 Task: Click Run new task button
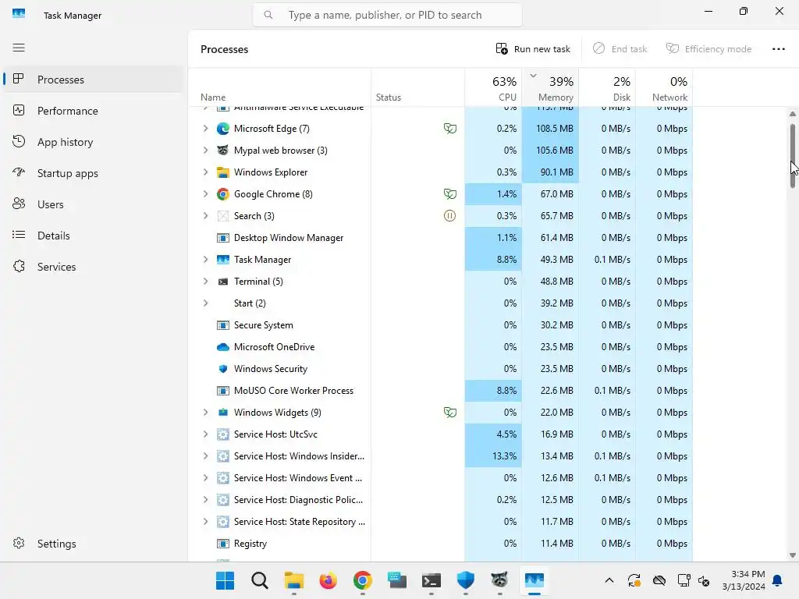pyautogui.click(x=533, y=49)
